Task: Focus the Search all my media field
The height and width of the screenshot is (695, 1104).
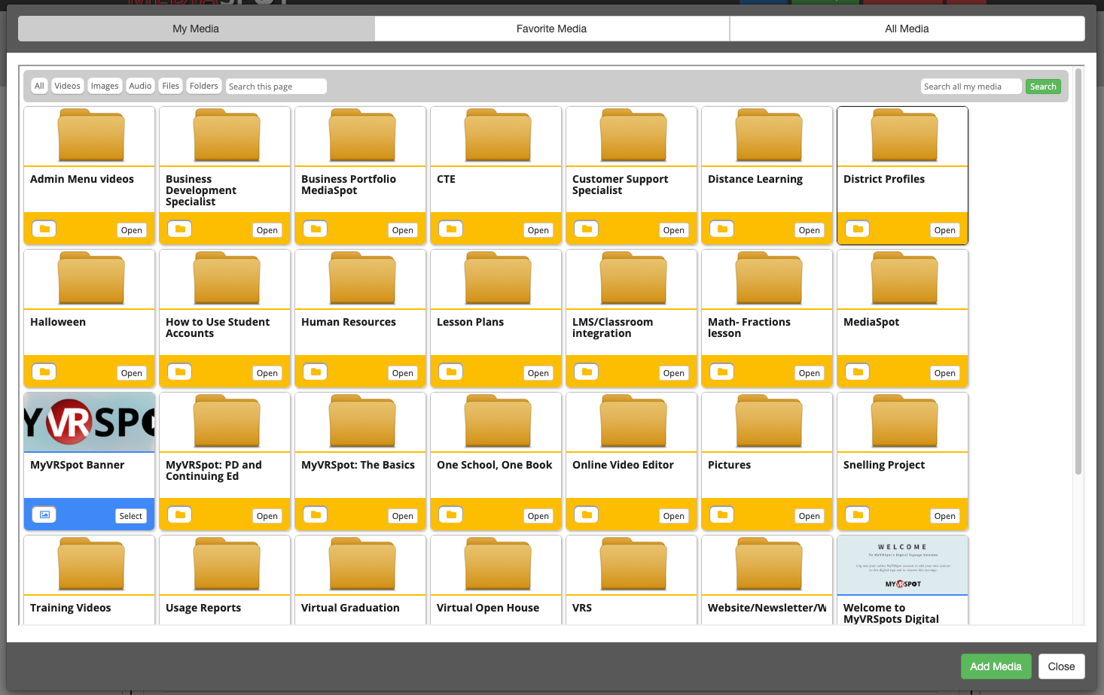Action: [971, 86]
